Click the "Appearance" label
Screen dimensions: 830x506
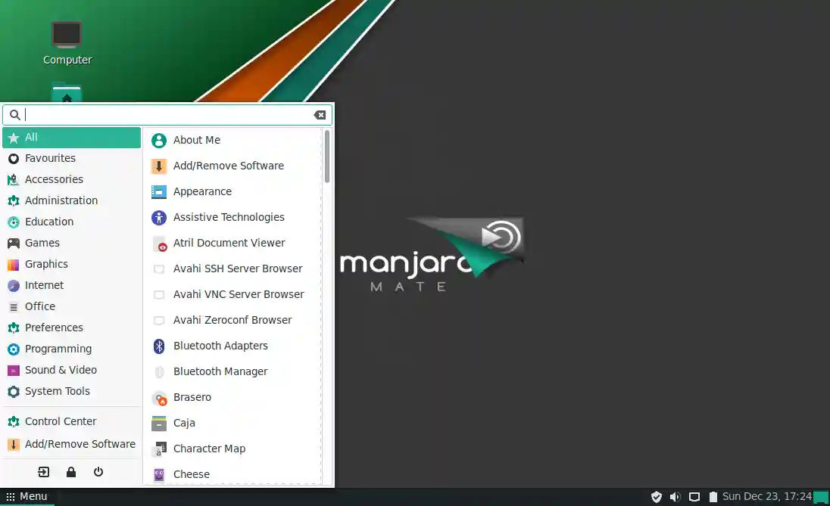click(203, 191)
